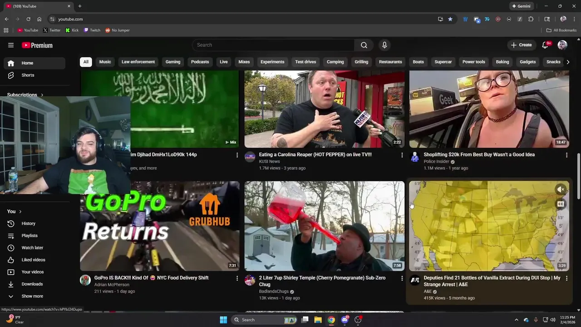Screen dimensions: 581x327
Task: Click the Chrome address bar URL
Action: 70,19
